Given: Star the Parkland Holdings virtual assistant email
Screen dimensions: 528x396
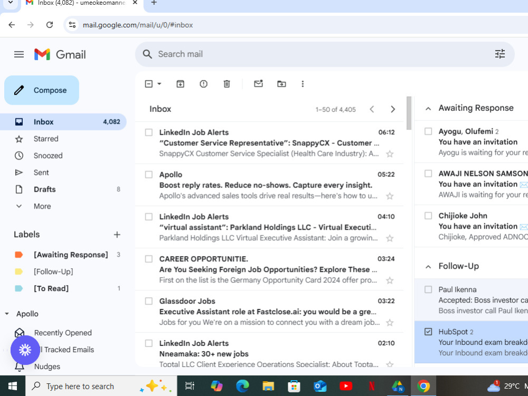Looking at the screenshot, I should (x=390, y=239).
